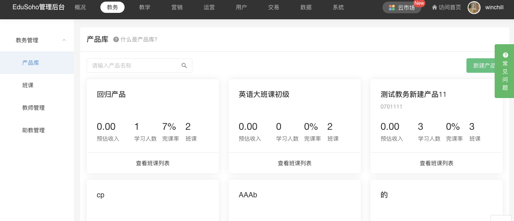
Task: Click the 请输入产品名称 search field
Action: click(x=139, y=65)
